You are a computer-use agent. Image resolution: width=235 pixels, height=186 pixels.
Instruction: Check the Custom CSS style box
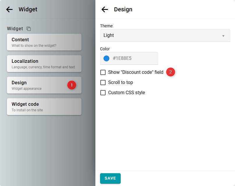pyautogui.click(x=103, y=93)
